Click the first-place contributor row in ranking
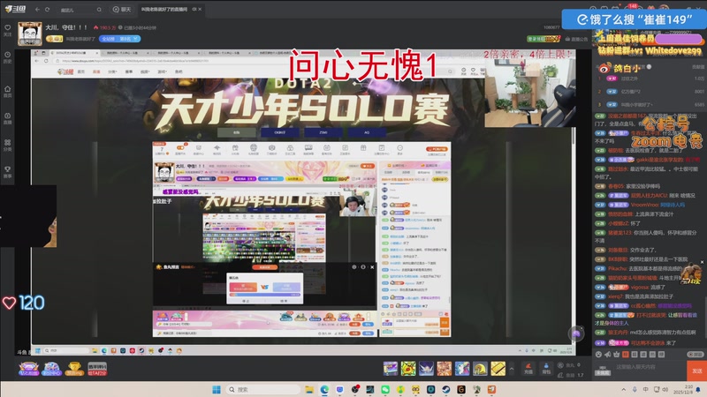The image size is (707, 397). [650, 79]
